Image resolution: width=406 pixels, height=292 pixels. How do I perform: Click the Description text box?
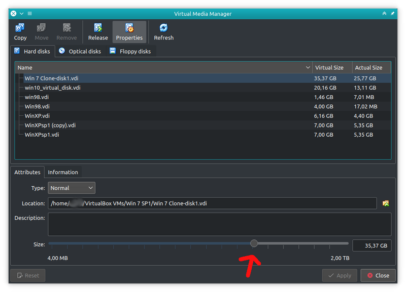pos(219,224)
